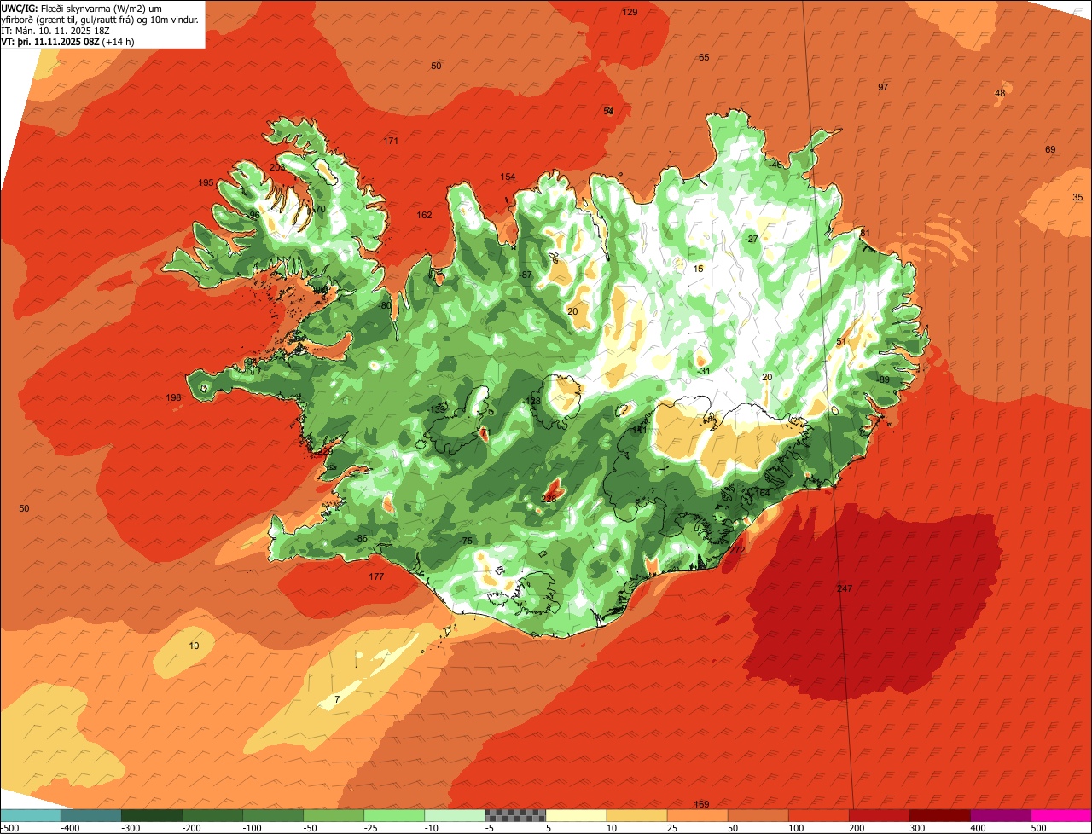Click the red legend swatch between 200 and 300
The image size is (1092, 834).
click(x=879, y=815)
